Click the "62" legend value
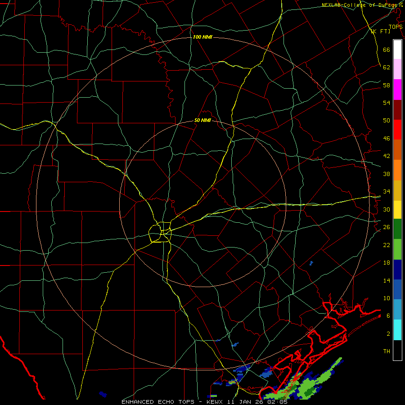This screenshot has height=405, width=405. 387,67
